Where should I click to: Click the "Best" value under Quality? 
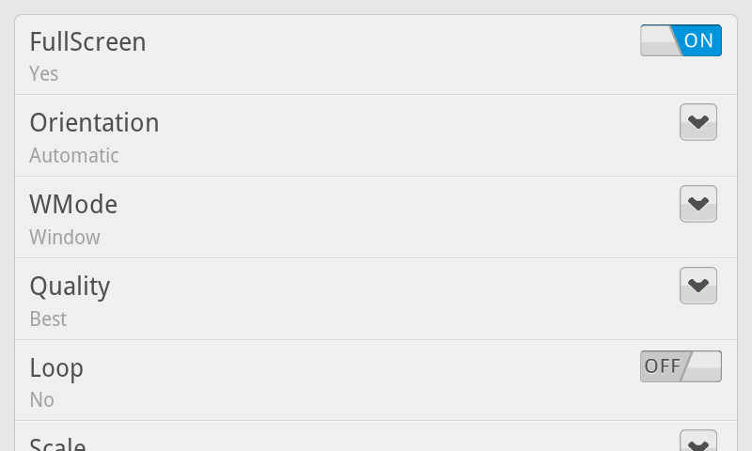click(x=48, y=319)
